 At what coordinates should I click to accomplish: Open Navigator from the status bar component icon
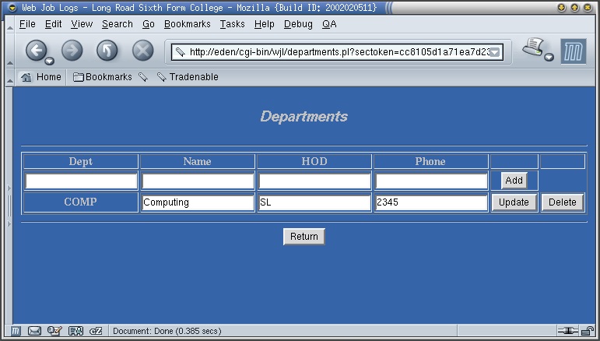tap(15, 331)
